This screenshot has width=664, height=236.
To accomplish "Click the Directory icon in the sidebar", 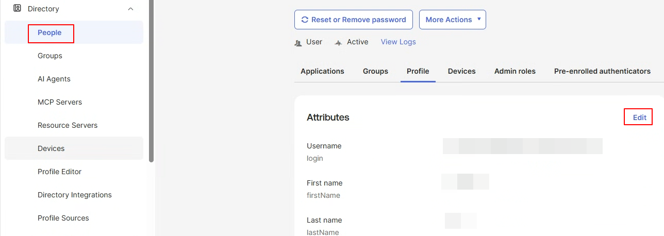I will 17,8.
